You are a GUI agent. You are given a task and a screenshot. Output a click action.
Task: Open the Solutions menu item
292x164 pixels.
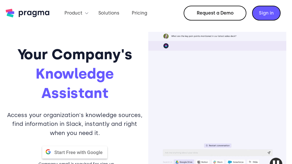click(x=109, y=13)
